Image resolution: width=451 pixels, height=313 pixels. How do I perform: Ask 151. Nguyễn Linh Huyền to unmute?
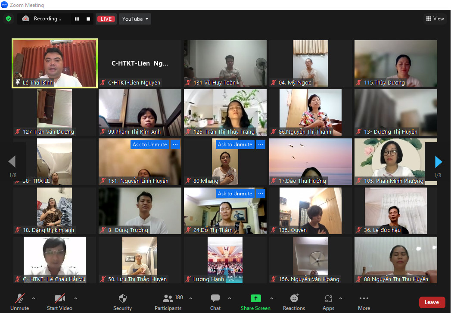click(149, 144)
